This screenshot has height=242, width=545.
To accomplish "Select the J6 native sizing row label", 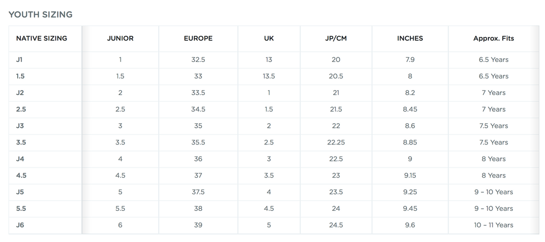I will [20, 225].
